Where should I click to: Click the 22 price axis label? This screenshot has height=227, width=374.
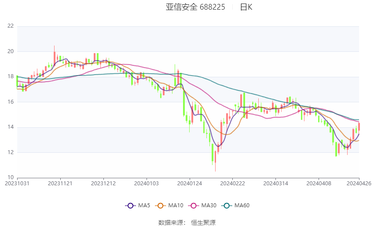pyautogui.click(x=11, y=26)
